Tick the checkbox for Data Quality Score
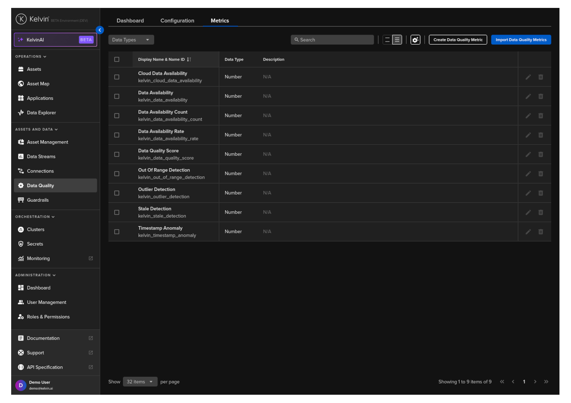Image resolution: width=571 pixels, height=403 pixels. 117,154
